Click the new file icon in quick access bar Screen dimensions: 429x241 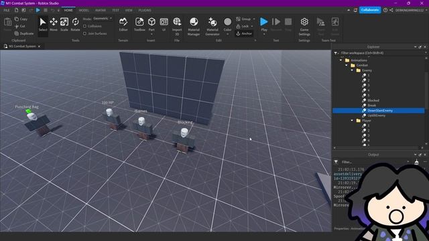(16, 10)
